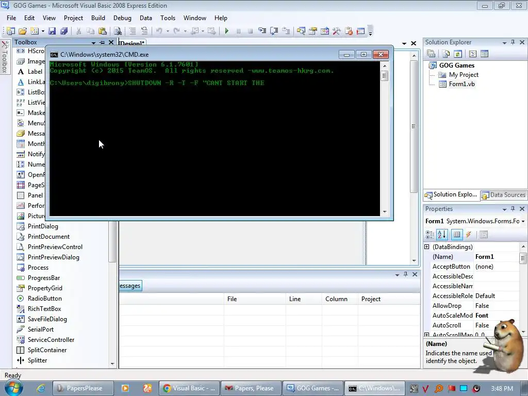Switch to the PapersPlease taskbar item

click(83, 388)
